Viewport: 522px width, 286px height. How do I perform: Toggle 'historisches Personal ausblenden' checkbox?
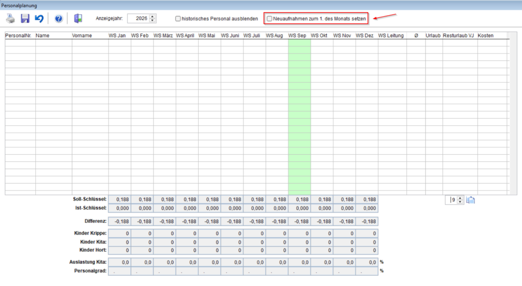[x=178, y=19]
